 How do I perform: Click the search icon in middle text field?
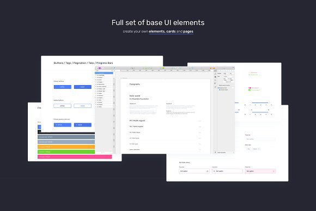pyautogui.click(x=214, y=171)
